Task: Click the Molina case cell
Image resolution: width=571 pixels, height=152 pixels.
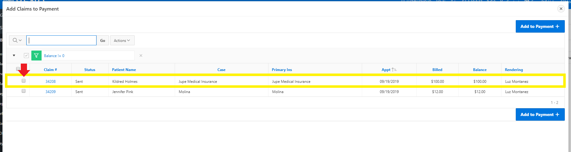Action: [184, 92]
